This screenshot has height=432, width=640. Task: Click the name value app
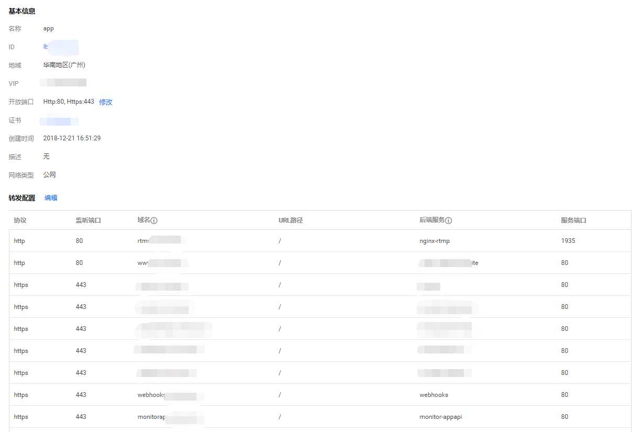pyautogui.click(x=48, y=29)
